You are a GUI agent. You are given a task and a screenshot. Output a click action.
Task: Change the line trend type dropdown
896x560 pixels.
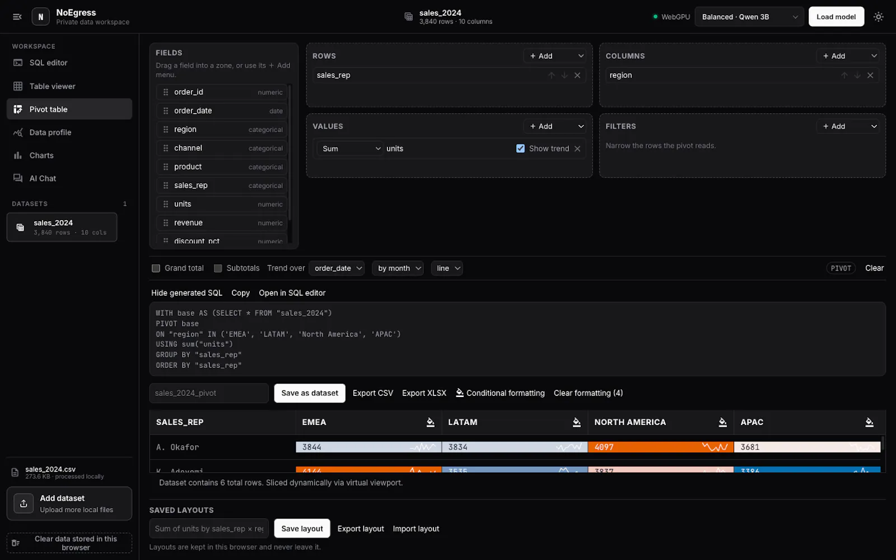click(447, 268)
